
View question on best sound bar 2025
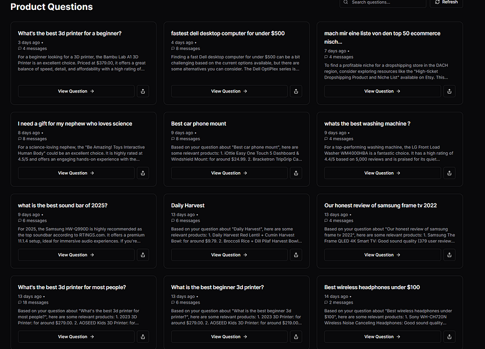(x=76, y=255)
